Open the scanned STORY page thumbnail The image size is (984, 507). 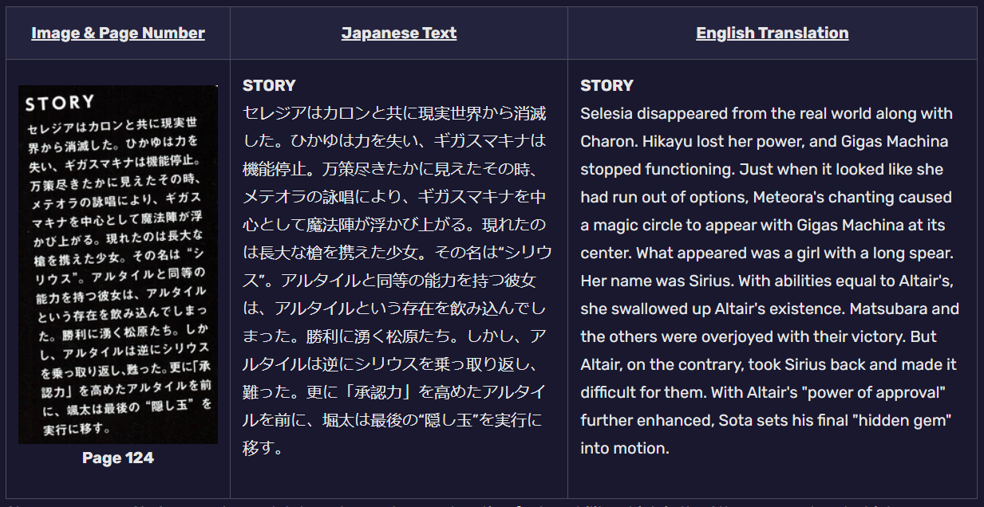[x=118, y=265]
